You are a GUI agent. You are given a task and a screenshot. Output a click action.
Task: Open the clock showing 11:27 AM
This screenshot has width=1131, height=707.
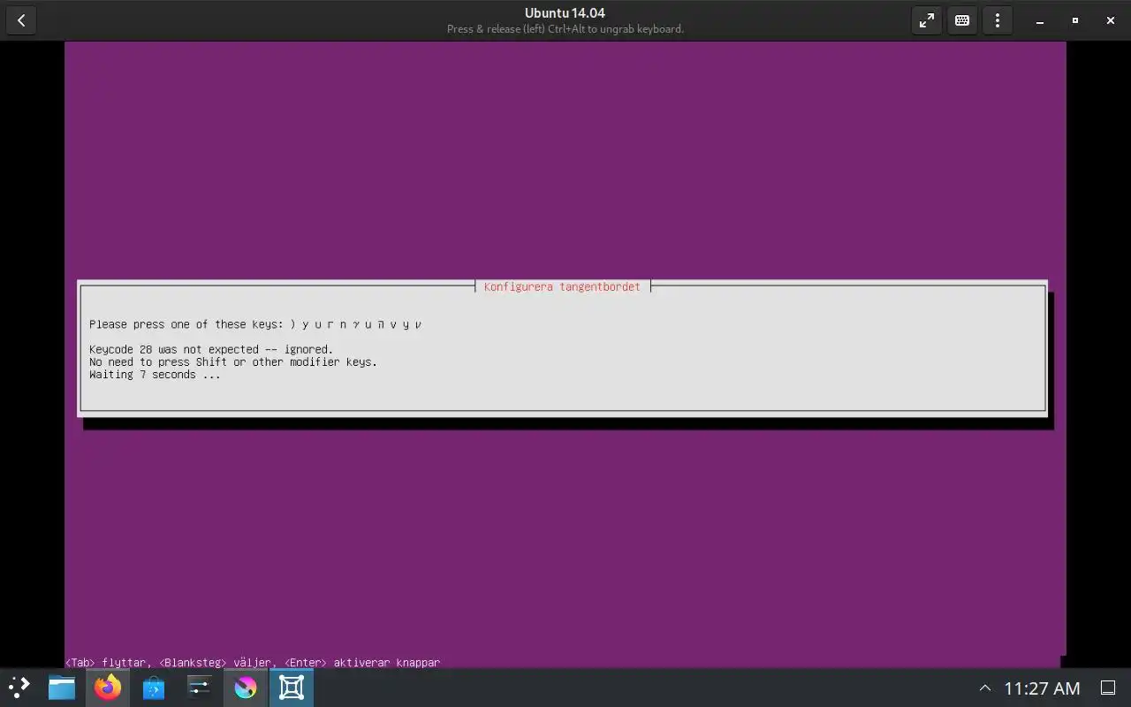(1042, 688)
